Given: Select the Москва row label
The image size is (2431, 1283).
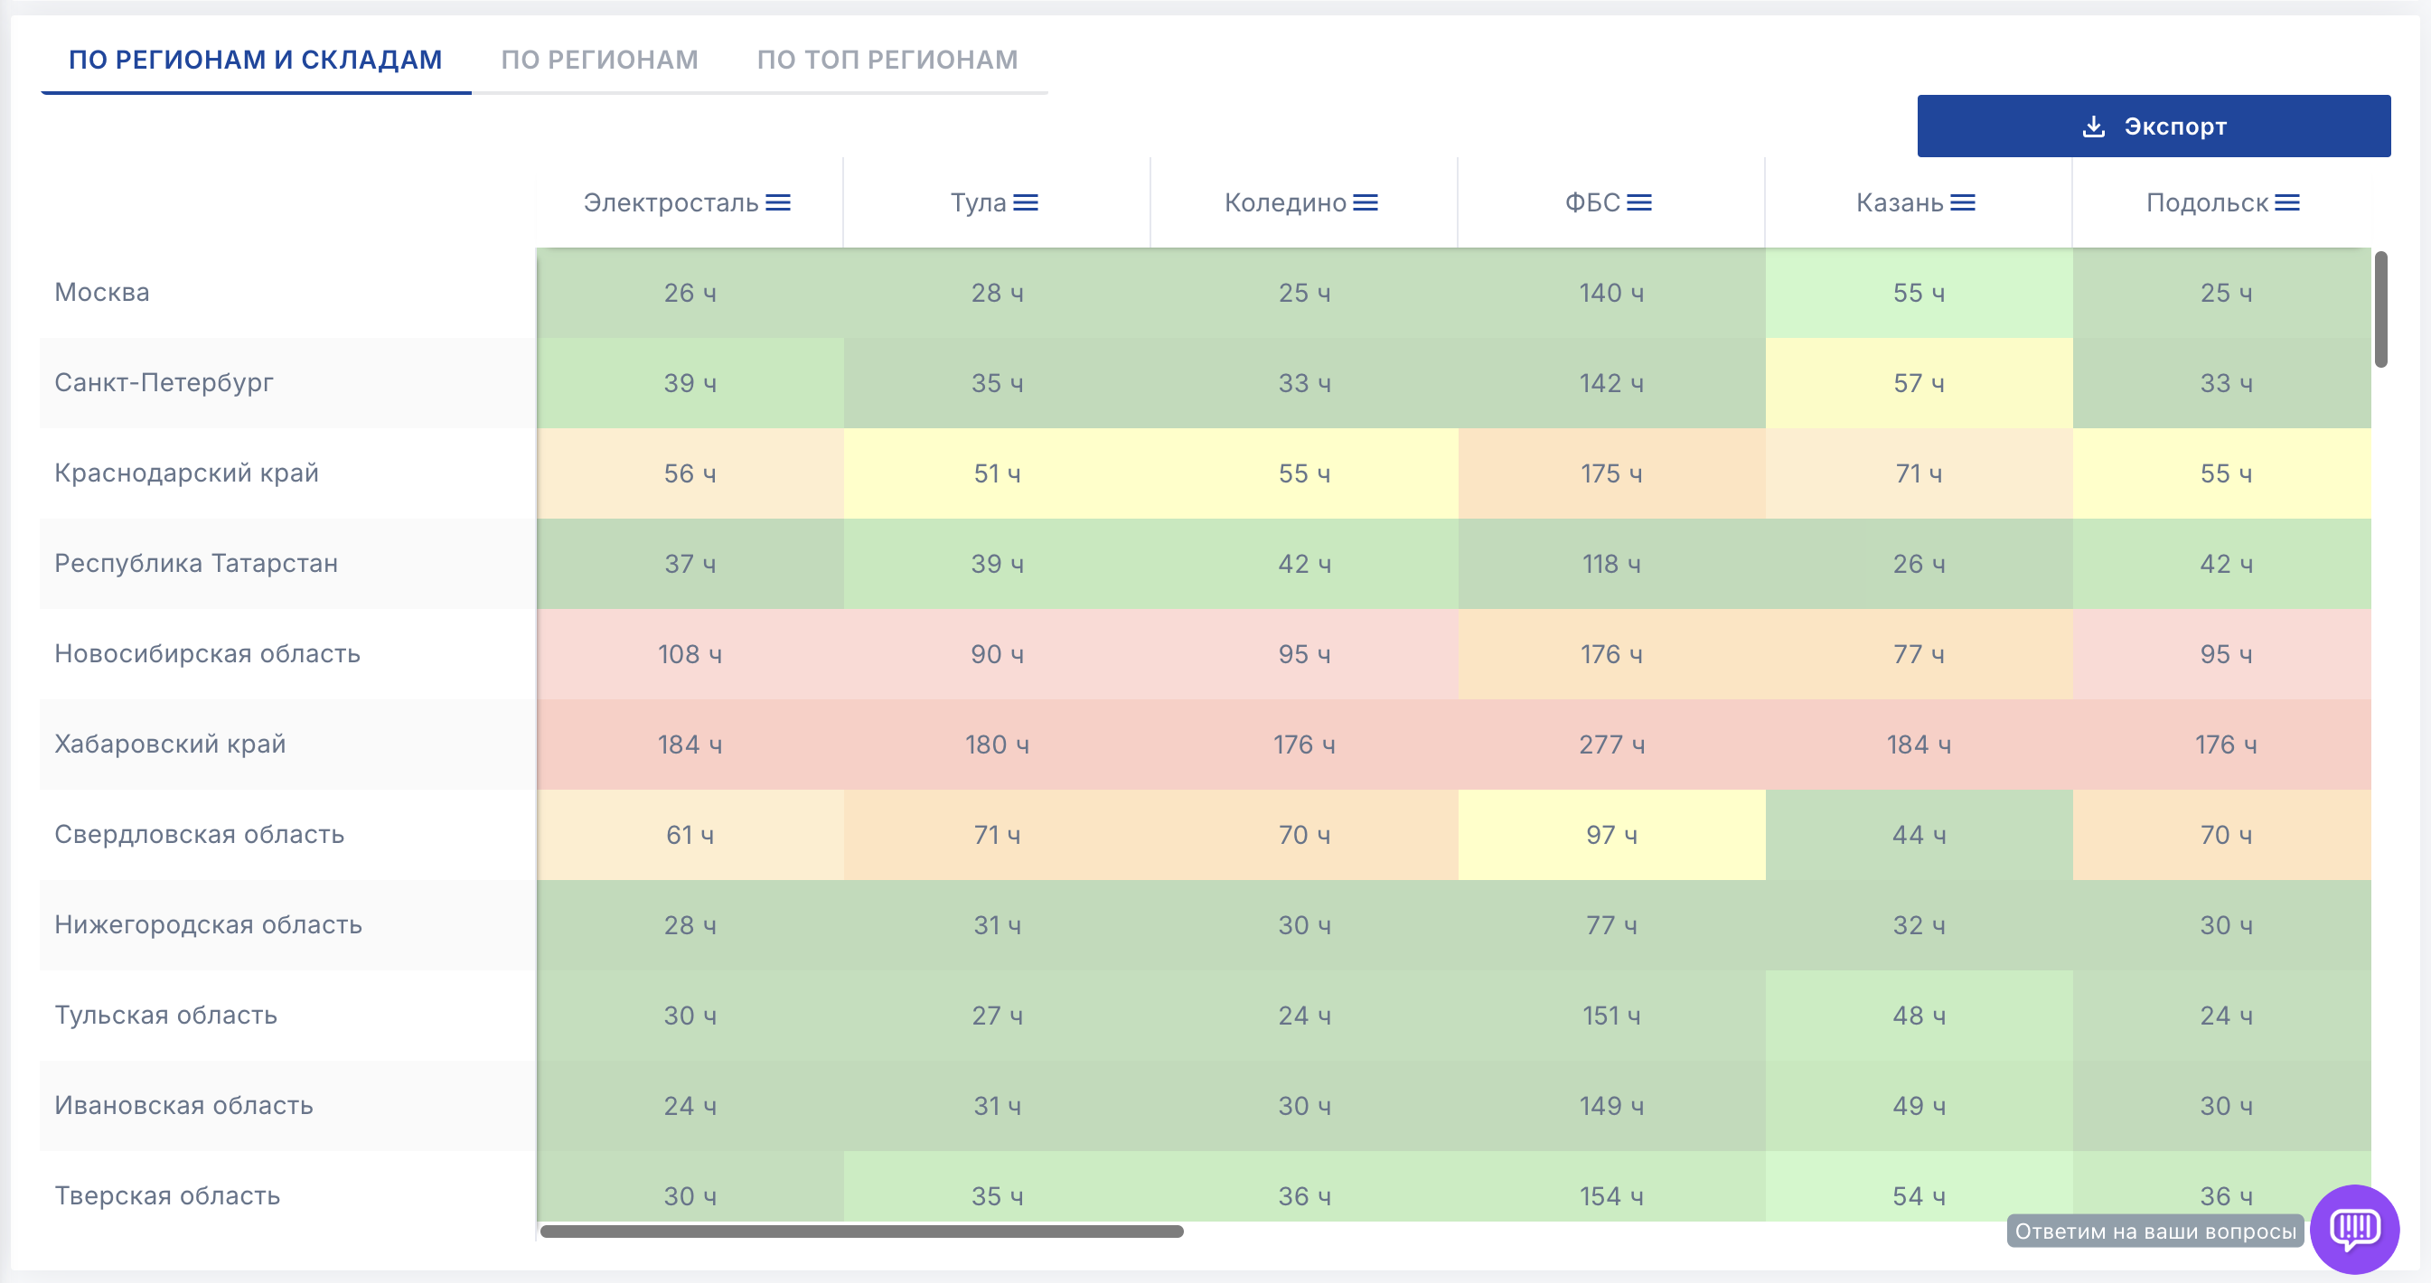Looking at the screenshot, I should (x=102, y=293).
